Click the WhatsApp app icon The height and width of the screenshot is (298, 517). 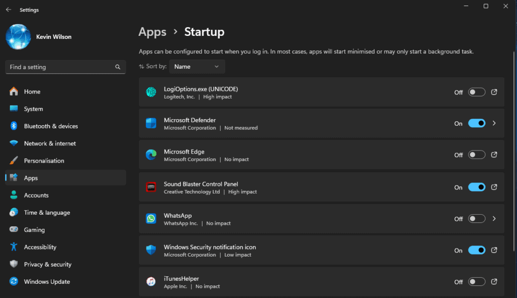pos(151,219)
